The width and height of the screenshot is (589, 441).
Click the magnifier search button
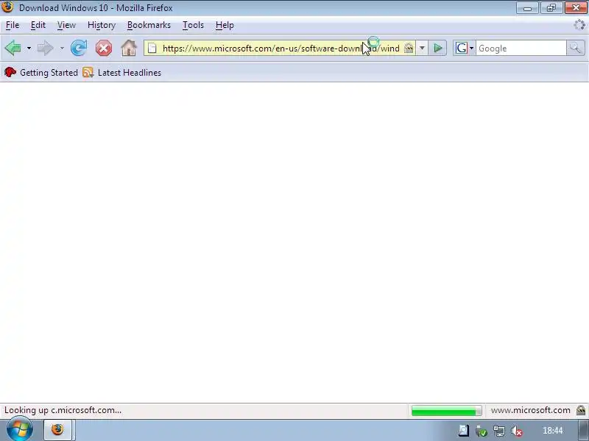575,49
